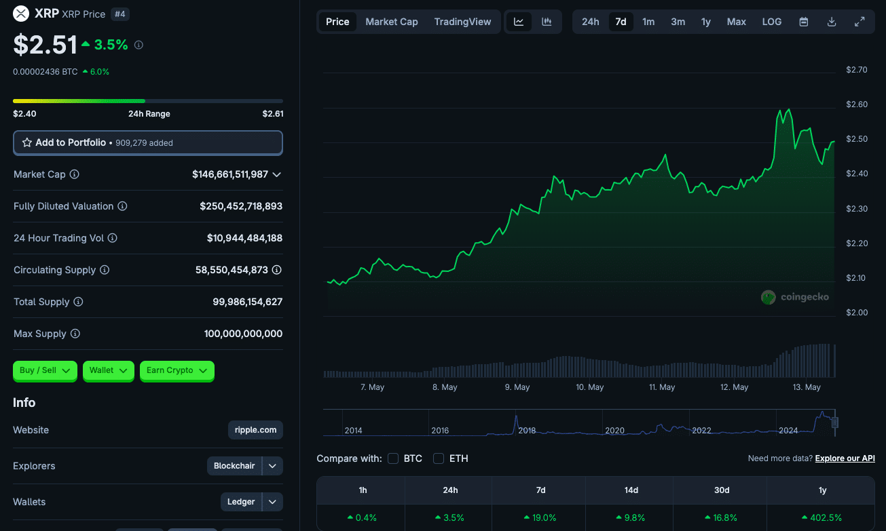Select 1m time range

[648, 22]
